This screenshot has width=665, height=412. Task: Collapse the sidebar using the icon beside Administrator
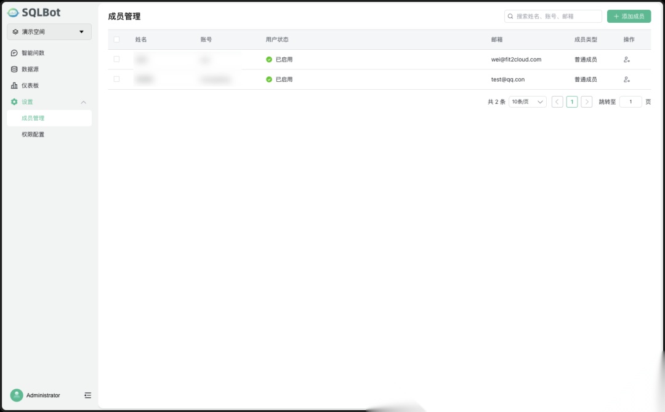pos(87,395)
